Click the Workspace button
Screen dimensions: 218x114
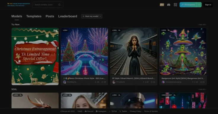188,5
